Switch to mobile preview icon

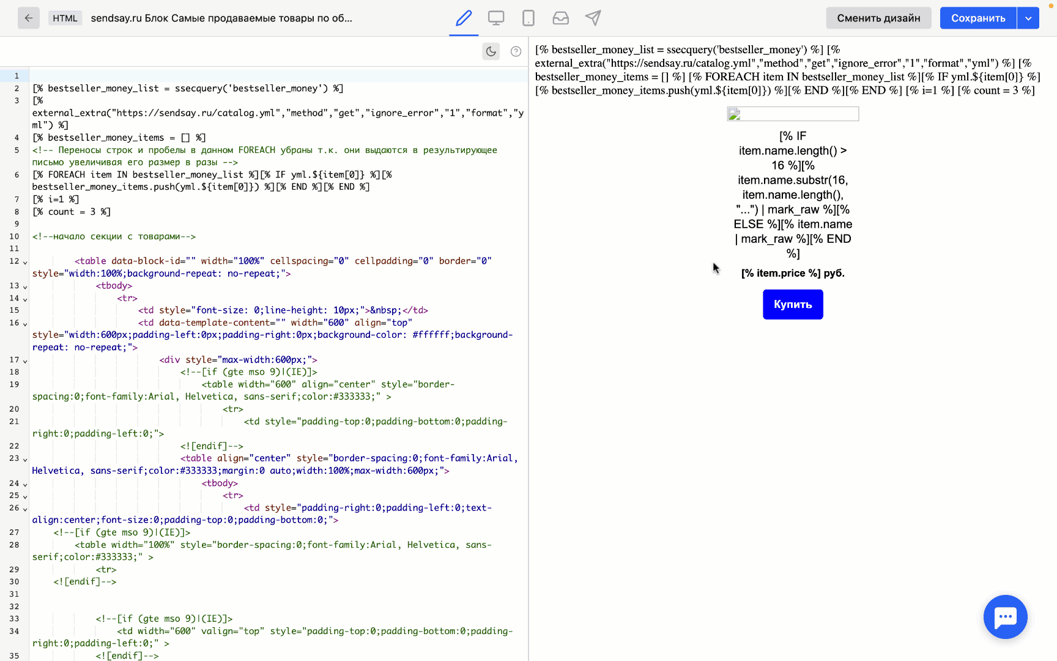pos(528,18)
